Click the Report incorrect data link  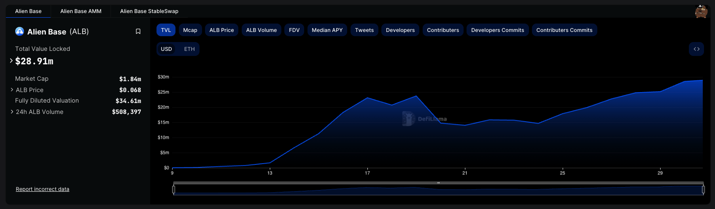[42, 189]
